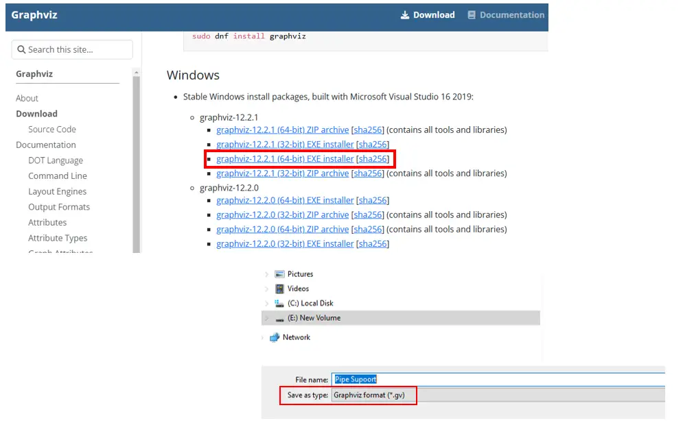
Task: Click the Videos folder icon
Action: pyautogui.click(x=279, y=289)
